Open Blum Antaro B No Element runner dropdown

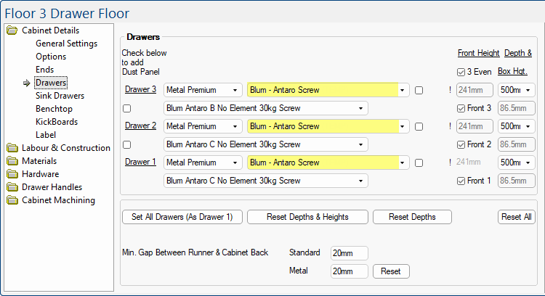point(265,108)
